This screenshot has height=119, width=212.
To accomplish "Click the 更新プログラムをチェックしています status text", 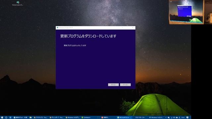I will (75, 46).
